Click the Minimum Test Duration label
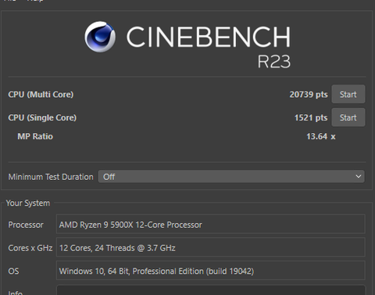Screen dimensions: 375x295 [x=51, y=177]
